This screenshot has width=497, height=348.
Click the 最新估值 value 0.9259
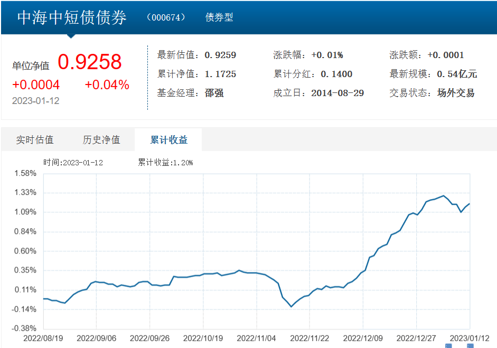pyautogui.click(x=220, y=55)
